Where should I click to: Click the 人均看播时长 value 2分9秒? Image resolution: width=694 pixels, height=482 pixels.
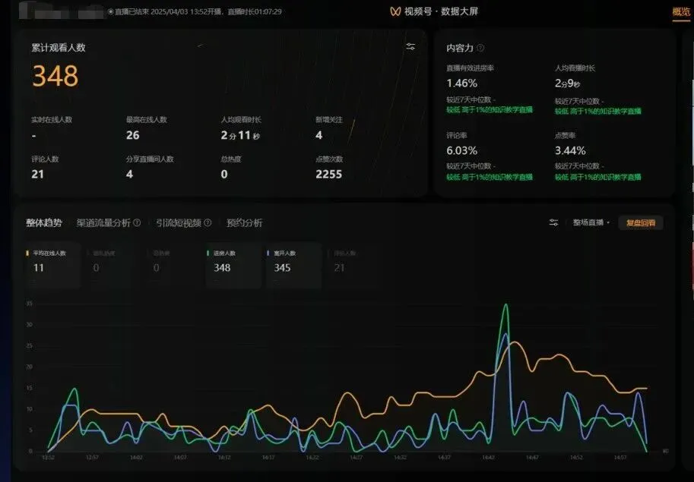(567, 83)
